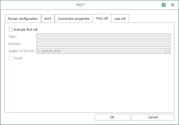Click the Retain label text
This screenshot has height=125, width=179.
tap(18, 58)
